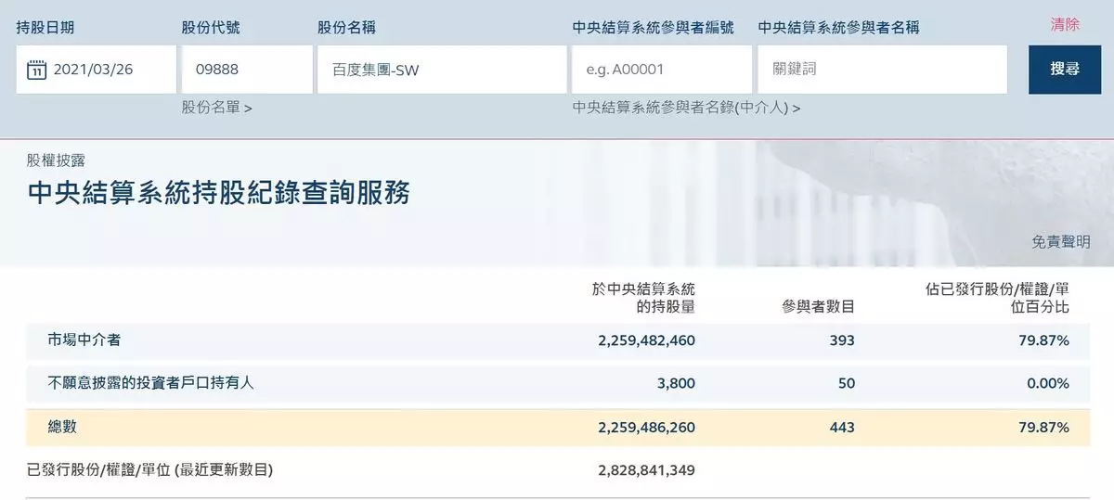Click the 參與者數目 column header
The height and width of the screenshot is (500, 1114).
(818, 306)
